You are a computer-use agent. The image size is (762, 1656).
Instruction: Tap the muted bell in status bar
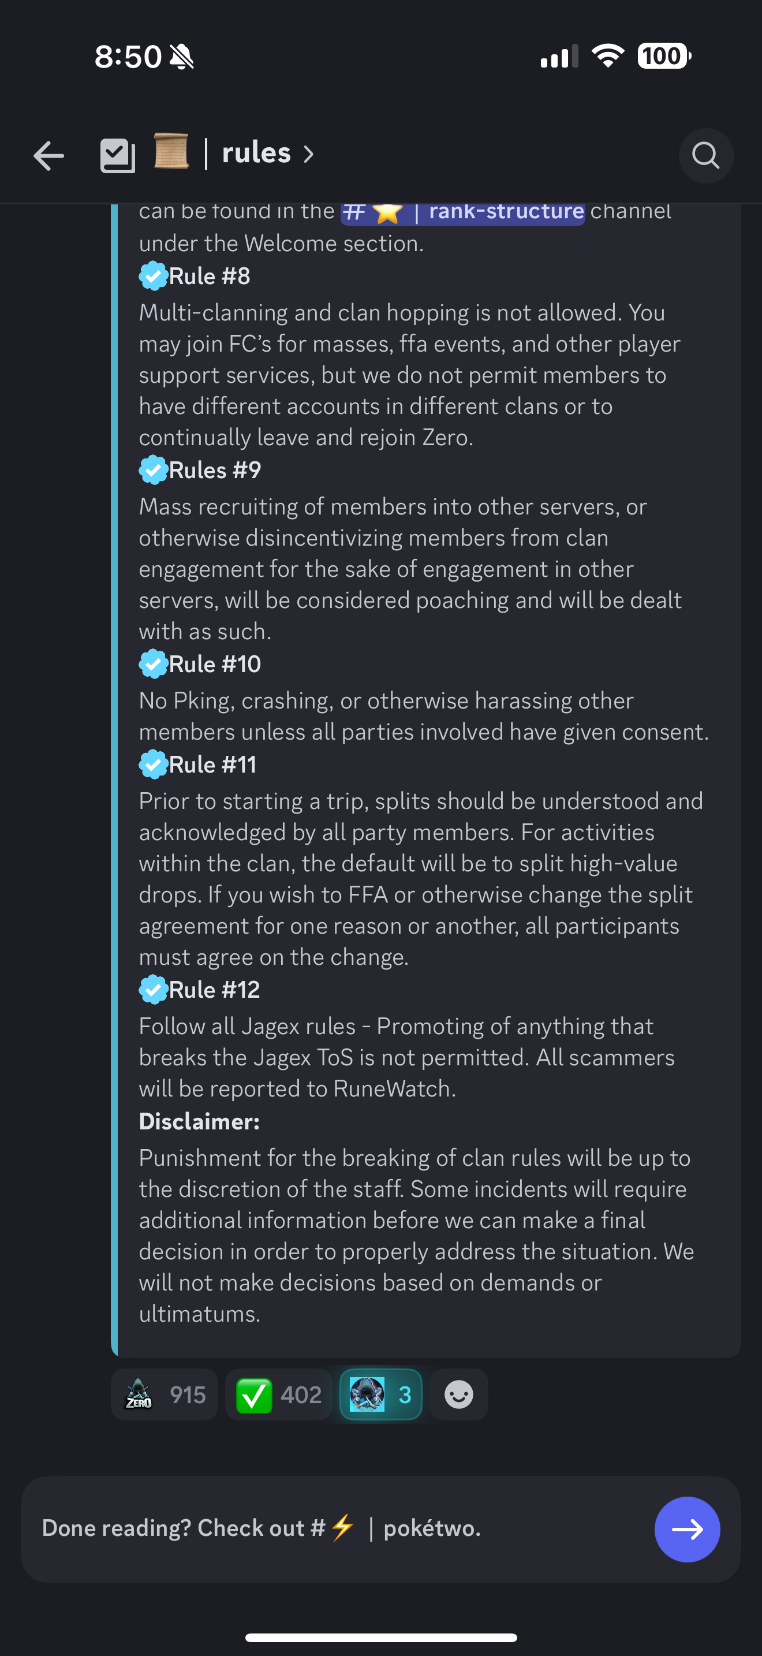(182, 57)
